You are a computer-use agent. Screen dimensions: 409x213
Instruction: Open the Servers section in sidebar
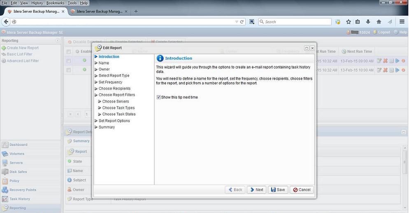[12, 163]
